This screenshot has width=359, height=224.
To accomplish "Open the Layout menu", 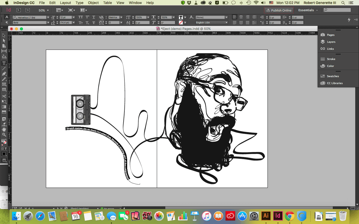I will (x=66, y=3).
